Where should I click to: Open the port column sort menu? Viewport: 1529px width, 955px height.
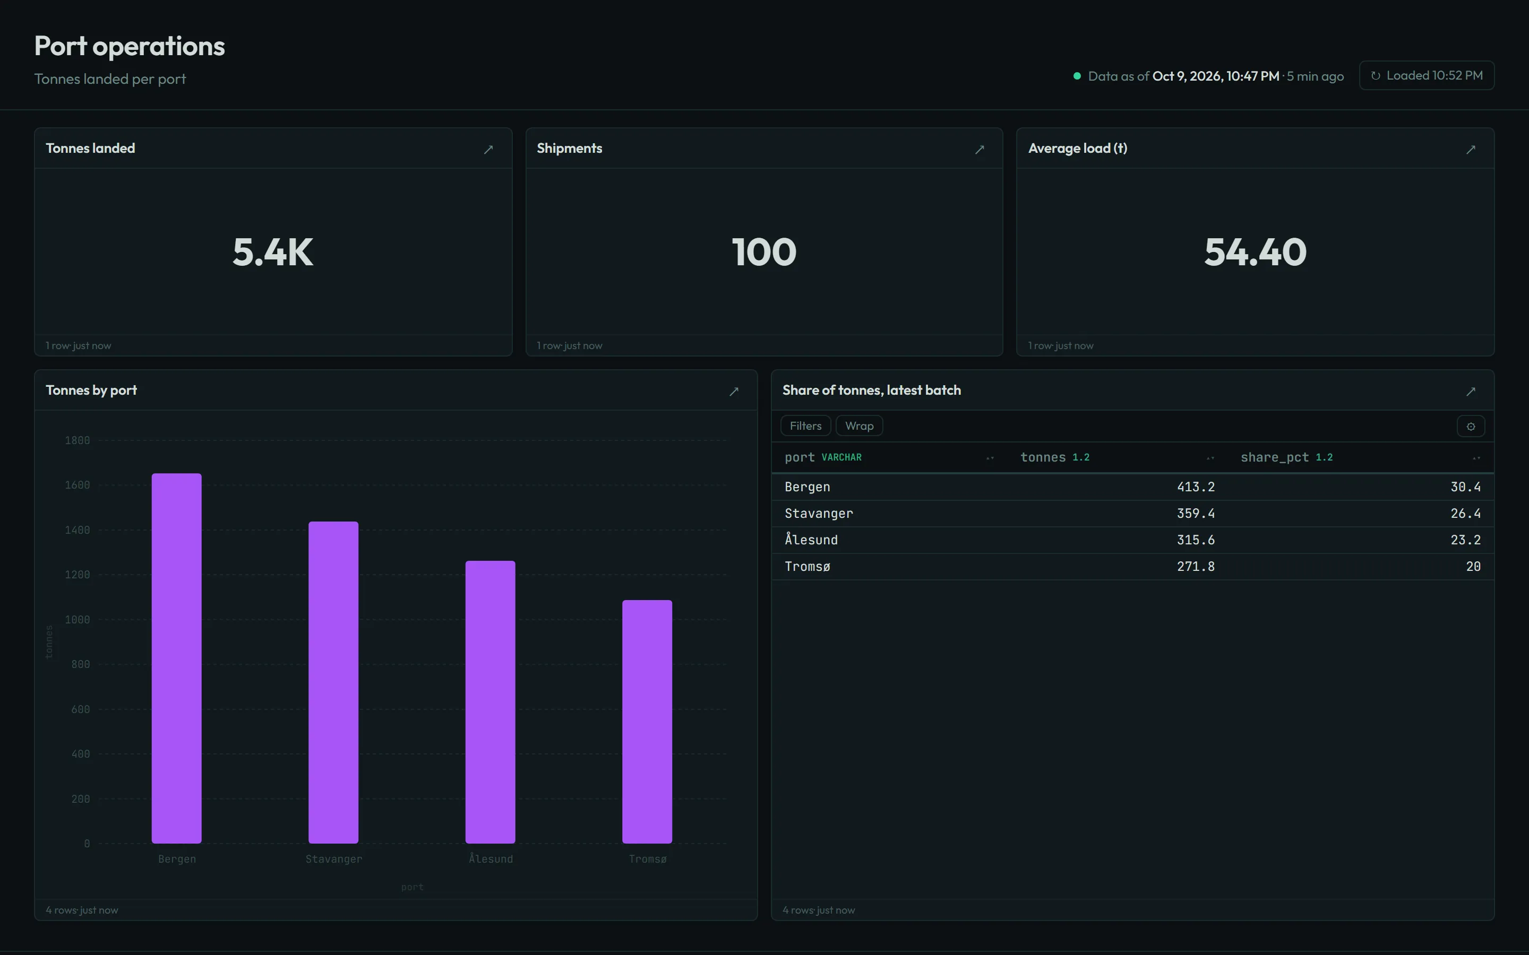(x=990, y=458)
